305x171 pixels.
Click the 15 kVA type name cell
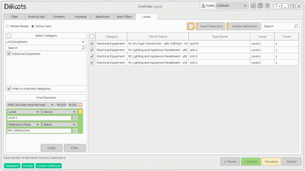[x=219, y=44]
